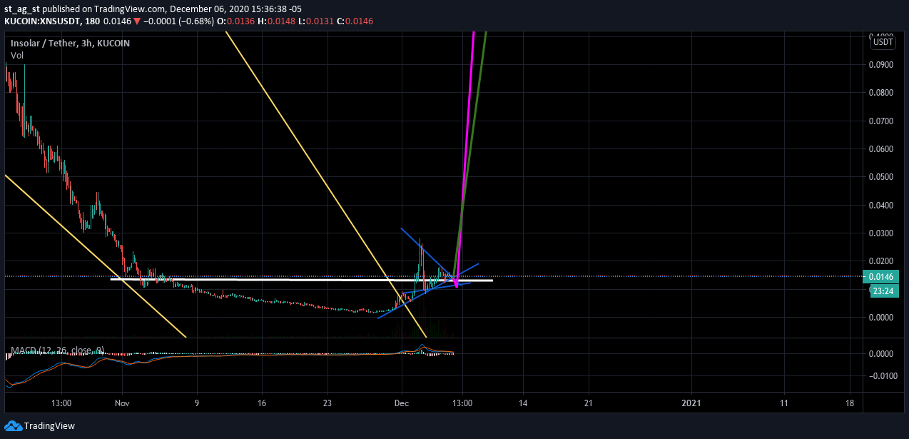Click the Nov date label

point(122,403)
